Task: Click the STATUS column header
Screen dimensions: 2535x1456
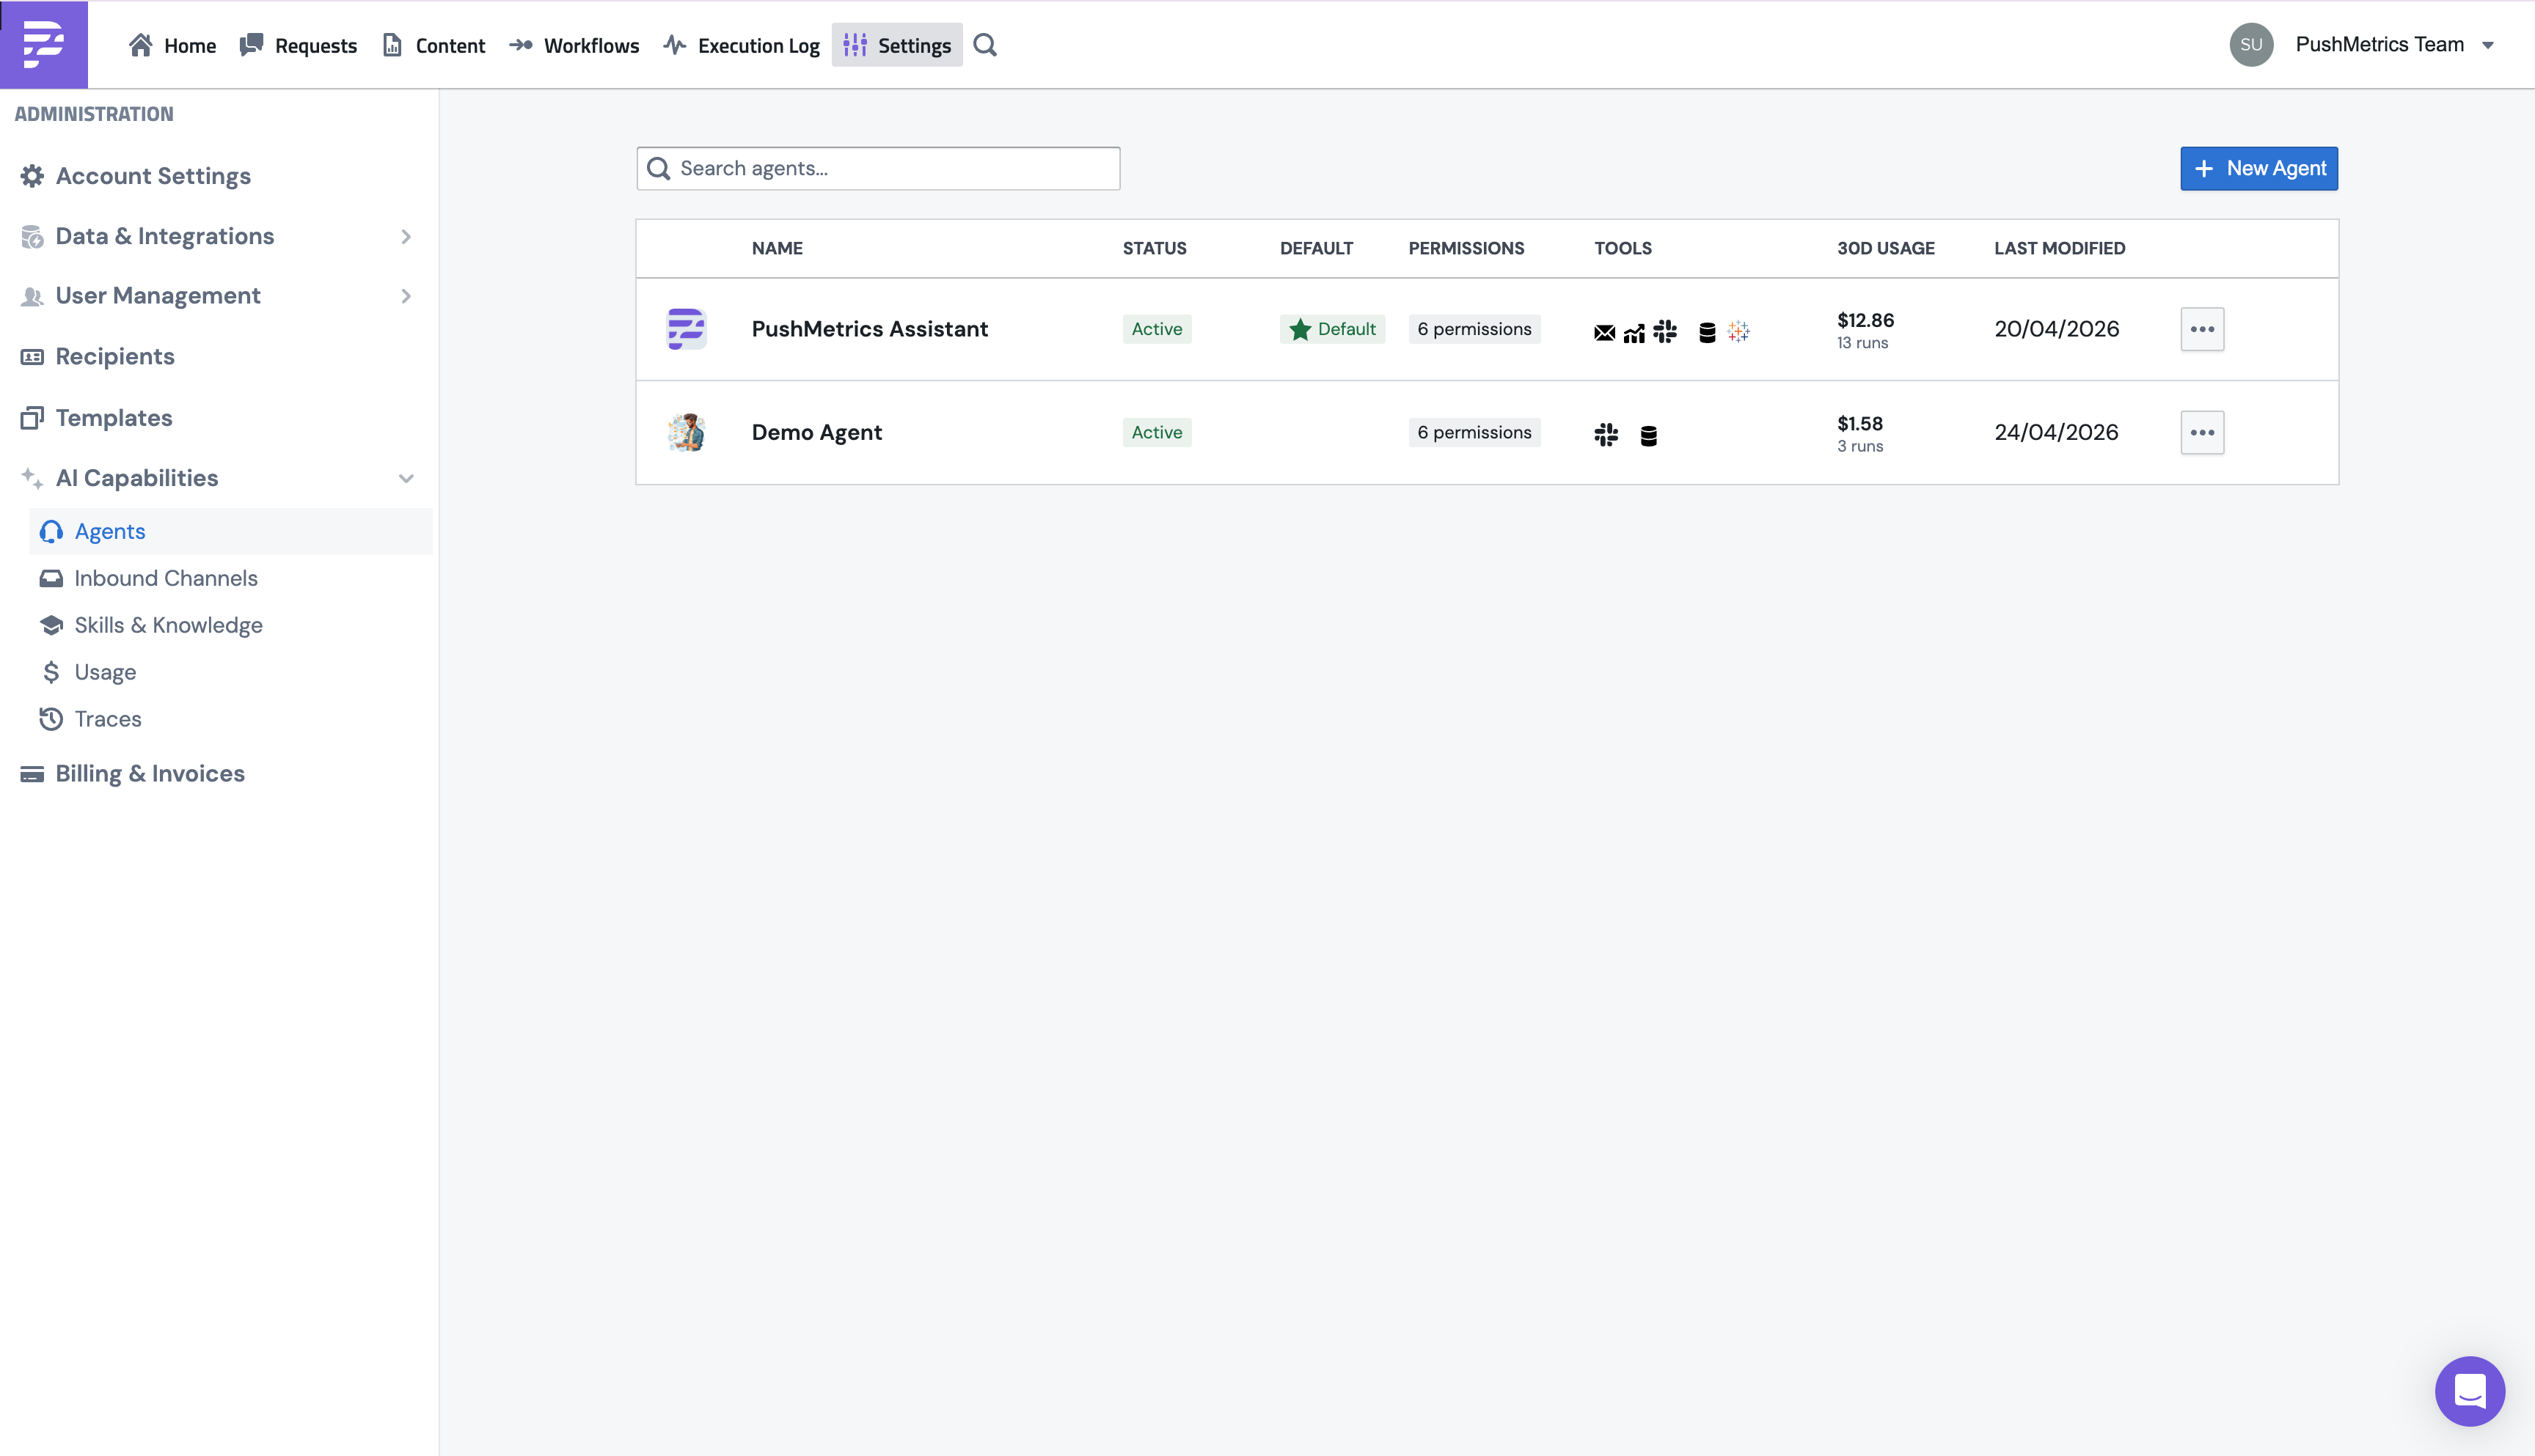Action: point(1155,248)
